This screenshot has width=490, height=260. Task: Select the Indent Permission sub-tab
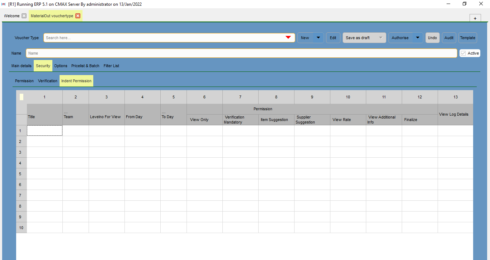tap(76, 81)
